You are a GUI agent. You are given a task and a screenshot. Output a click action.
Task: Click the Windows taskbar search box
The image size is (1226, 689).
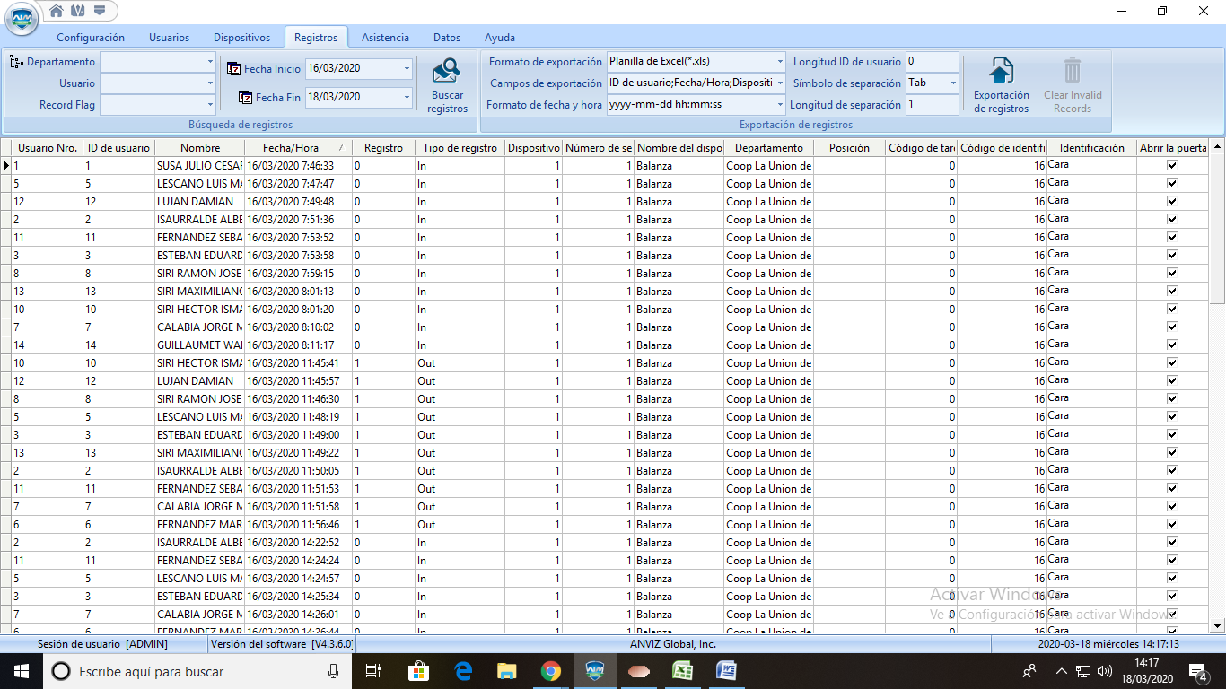pyautogui.click(x=199, y=671)
